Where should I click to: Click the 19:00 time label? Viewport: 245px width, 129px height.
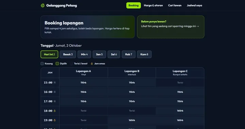click(x=48, y=120)
